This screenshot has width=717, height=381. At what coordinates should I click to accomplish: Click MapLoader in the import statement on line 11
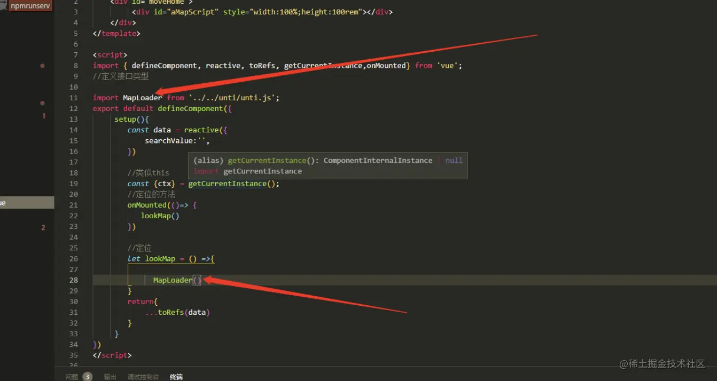click(x=142, y=98)
